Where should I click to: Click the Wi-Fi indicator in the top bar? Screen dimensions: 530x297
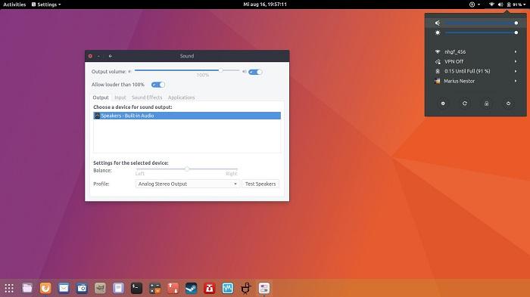491,5
